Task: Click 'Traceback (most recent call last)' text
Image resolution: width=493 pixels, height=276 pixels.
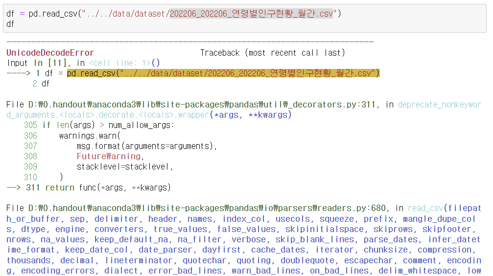Action: tap(273, 53)
